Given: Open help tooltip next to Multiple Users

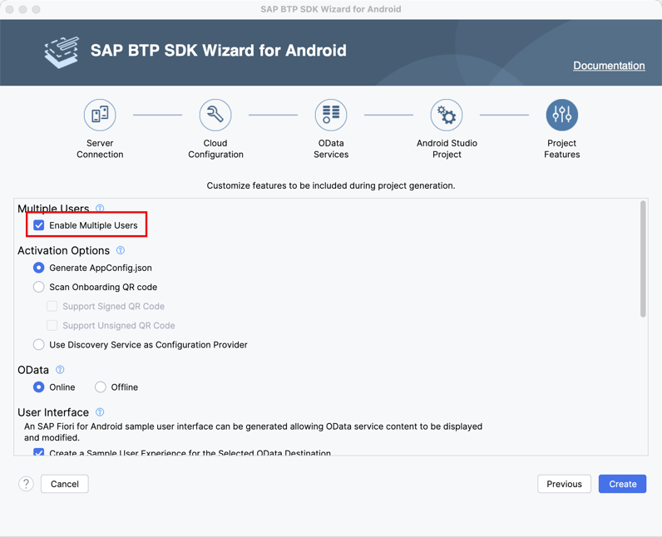Looking at the screenshot, I should (100, 208).
